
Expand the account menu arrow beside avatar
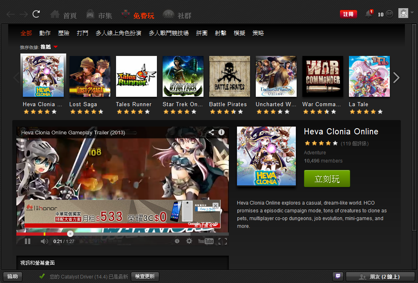(x=412, y=13)
